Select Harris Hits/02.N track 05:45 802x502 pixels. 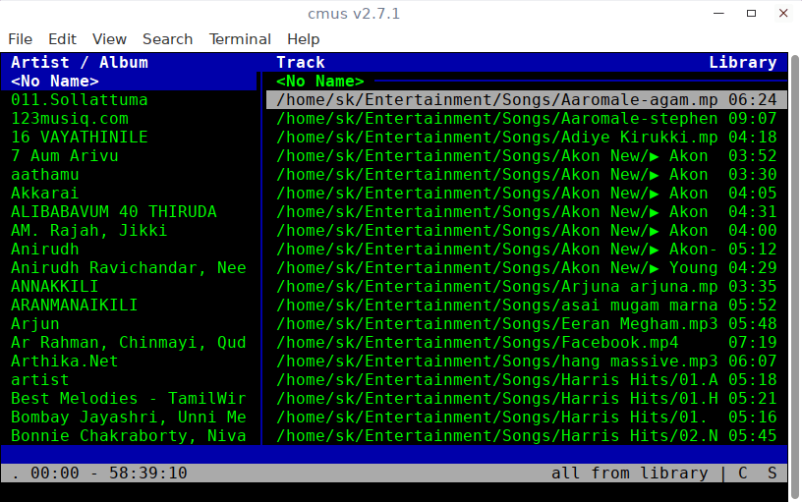point(527,435)
